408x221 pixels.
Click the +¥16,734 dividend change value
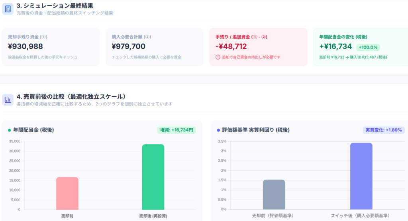335,47
